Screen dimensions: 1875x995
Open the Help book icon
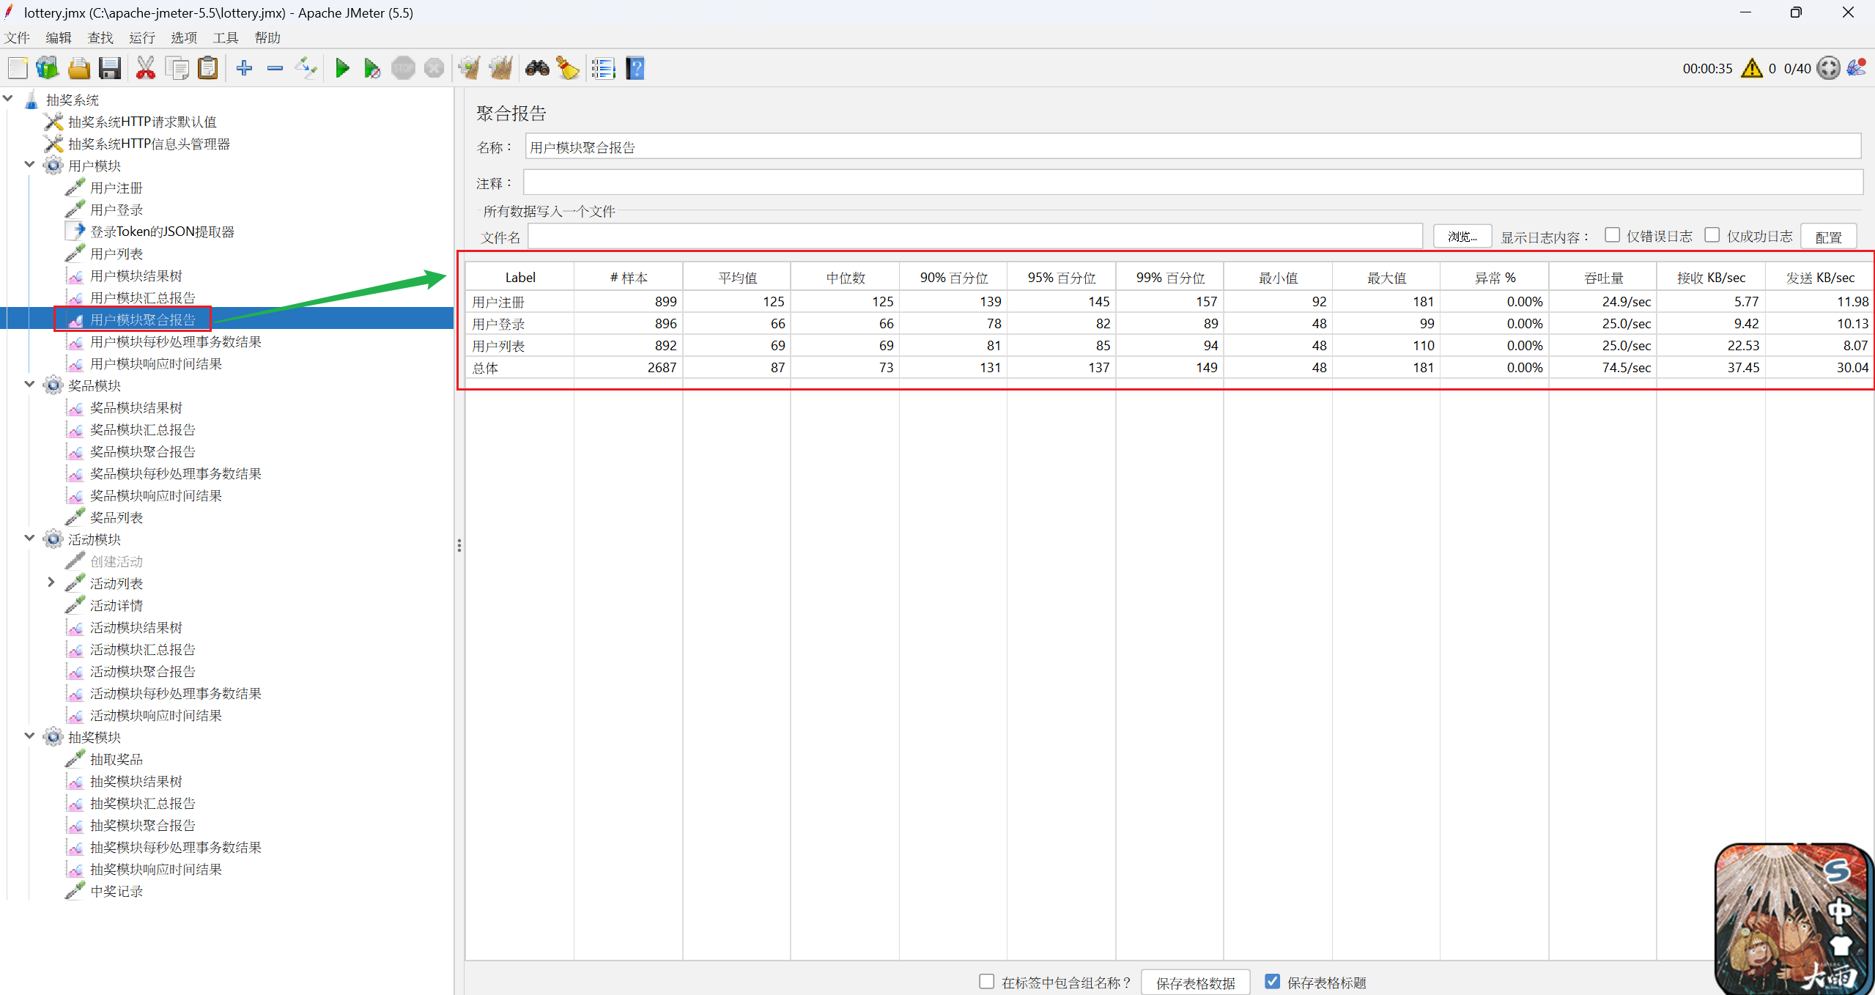[635, 69]
